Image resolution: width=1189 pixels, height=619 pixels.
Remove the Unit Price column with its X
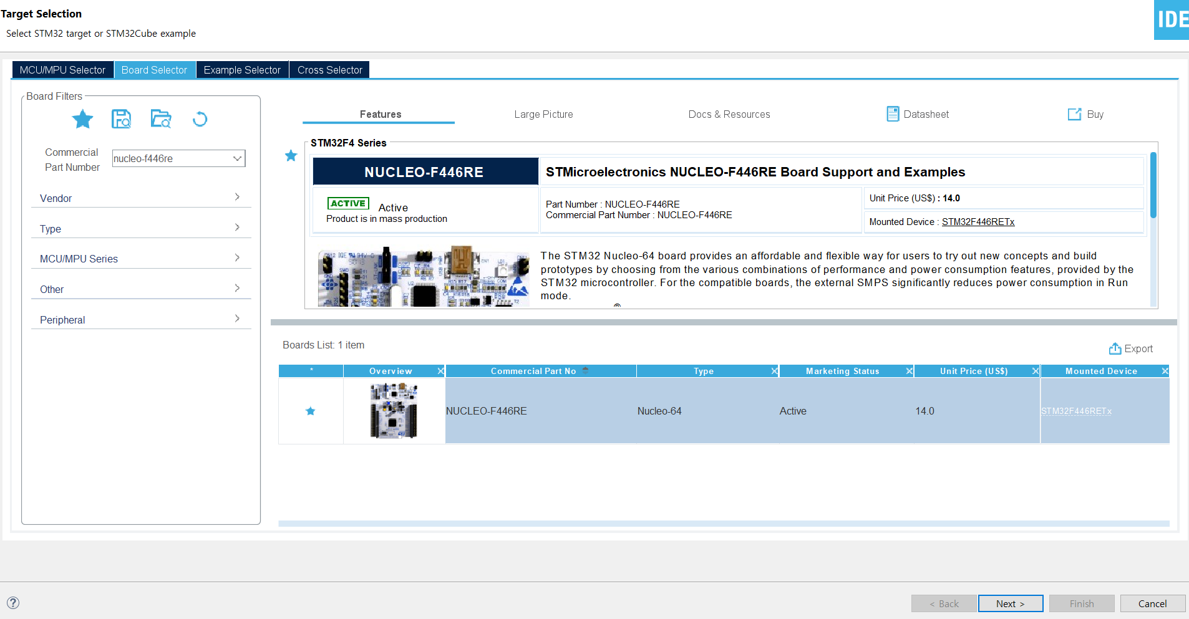pyautogui.click(x=1036, y=371)
